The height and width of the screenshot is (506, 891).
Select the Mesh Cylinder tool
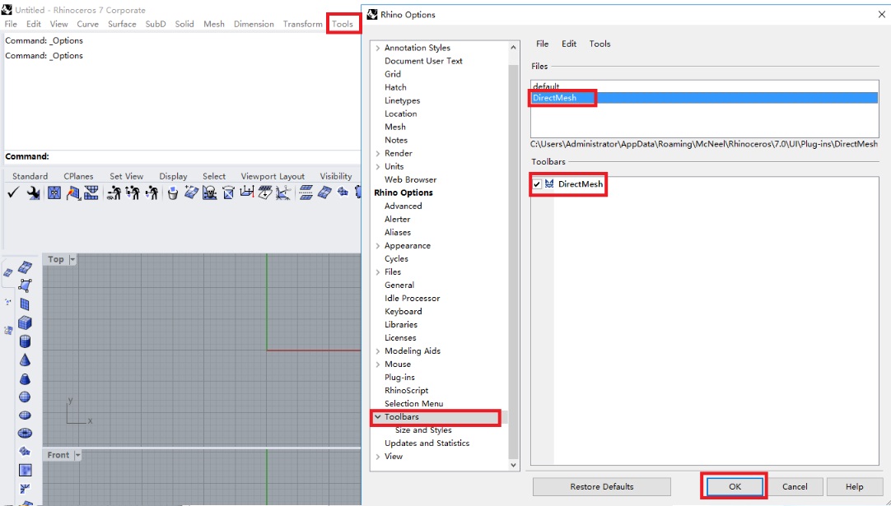pyautogui.click(x=25, y=341)
